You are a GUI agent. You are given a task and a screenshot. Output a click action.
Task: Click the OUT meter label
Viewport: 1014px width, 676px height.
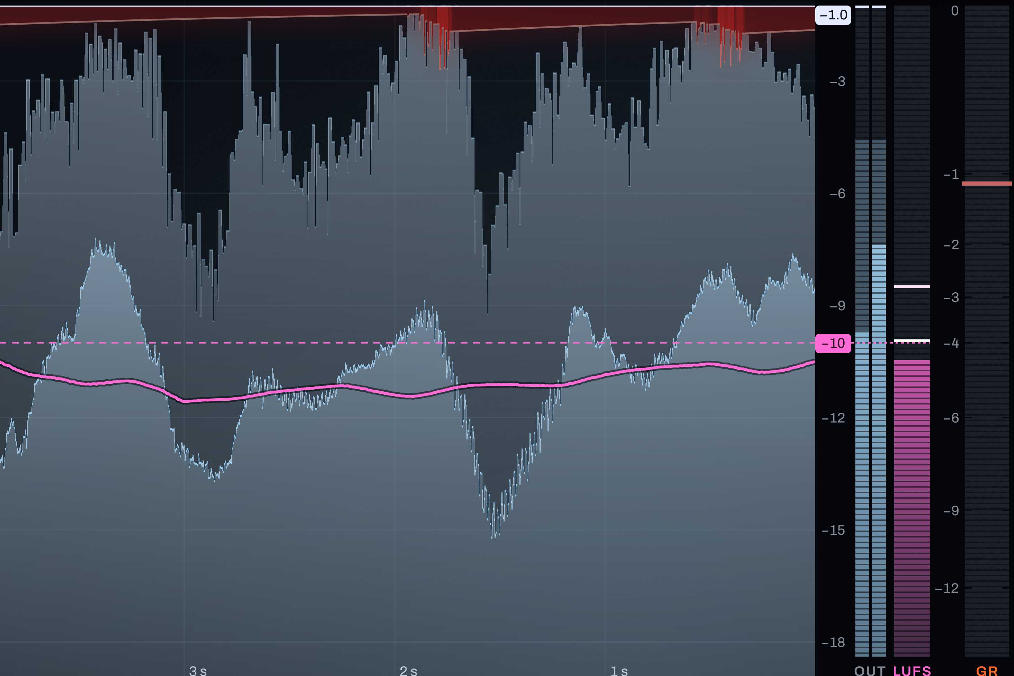point(870,670)
